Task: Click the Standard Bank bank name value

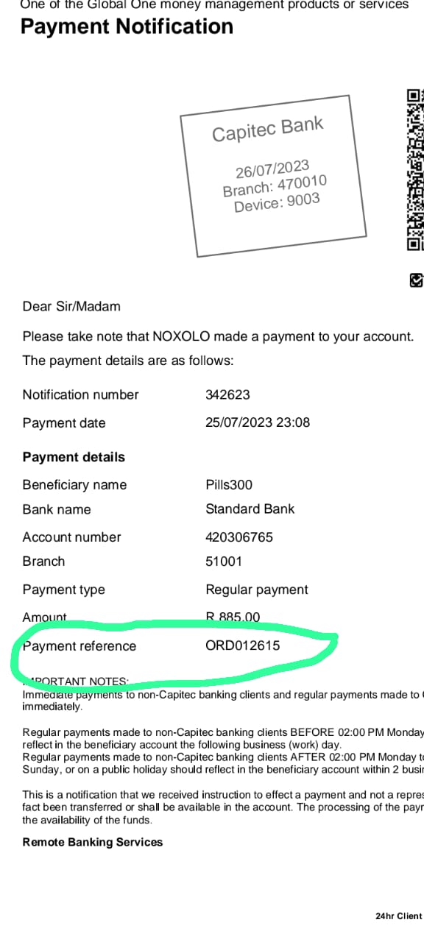Action: point(250,509)
